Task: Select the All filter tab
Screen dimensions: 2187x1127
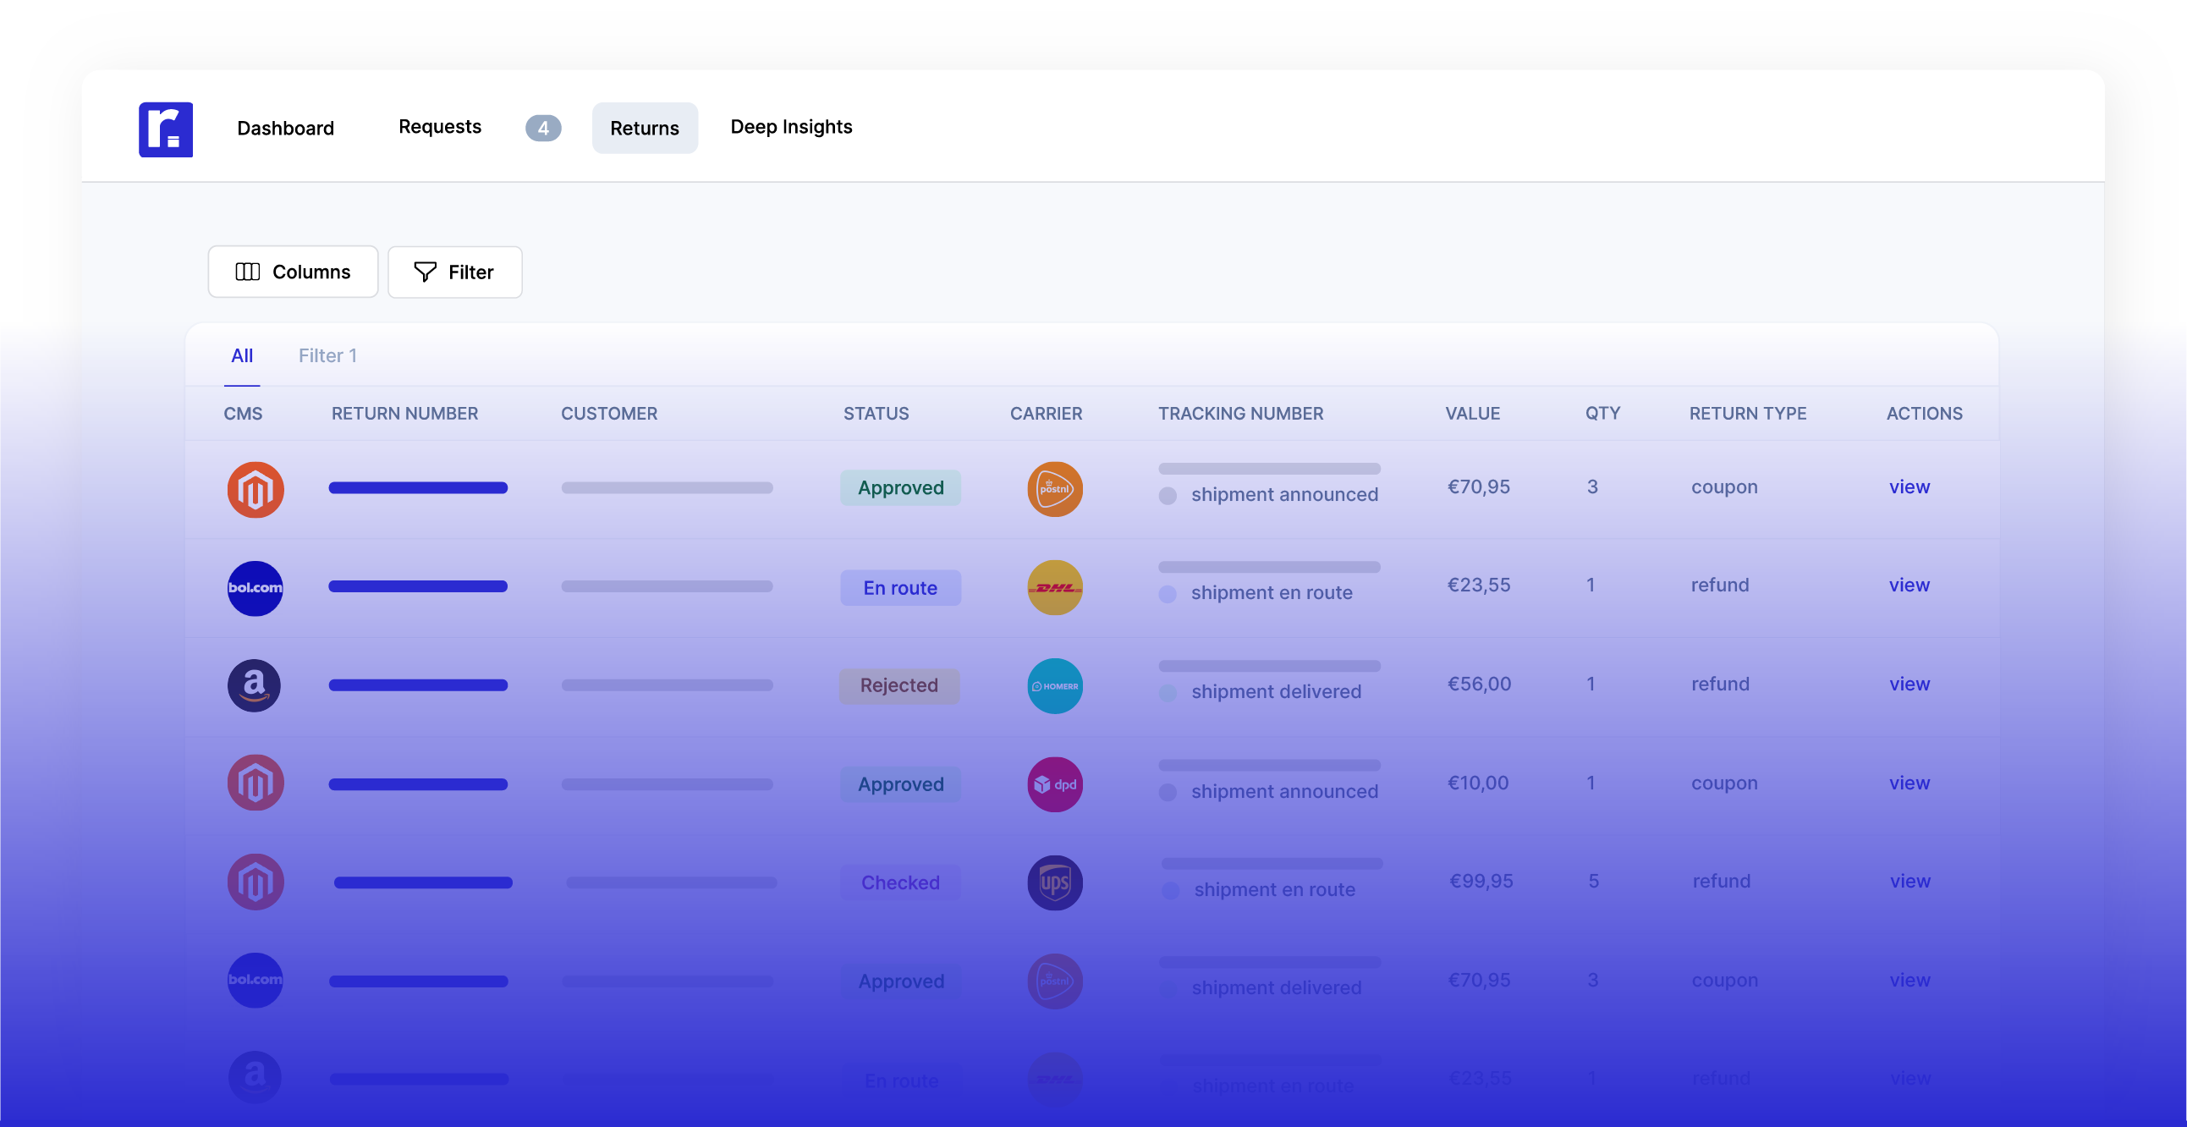Action: click(x=242, y=356)
